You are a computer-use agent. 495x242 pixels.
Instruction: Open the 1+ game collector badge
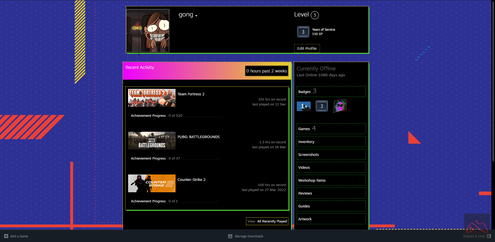pyautogui.click(x=304, y=106)
